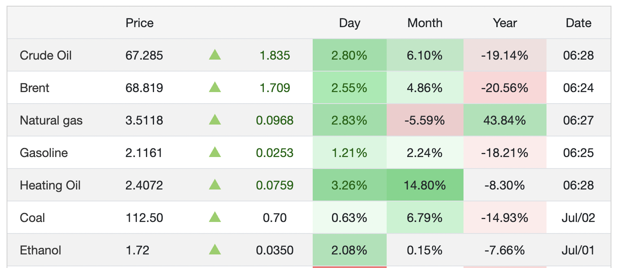This screenshot has height=268, width=618.
Task: Click the -18.21% year change cell
Action: point(505,152)
